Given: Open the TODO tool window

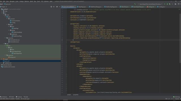Looking at the screenshot, I should (12, 97).
